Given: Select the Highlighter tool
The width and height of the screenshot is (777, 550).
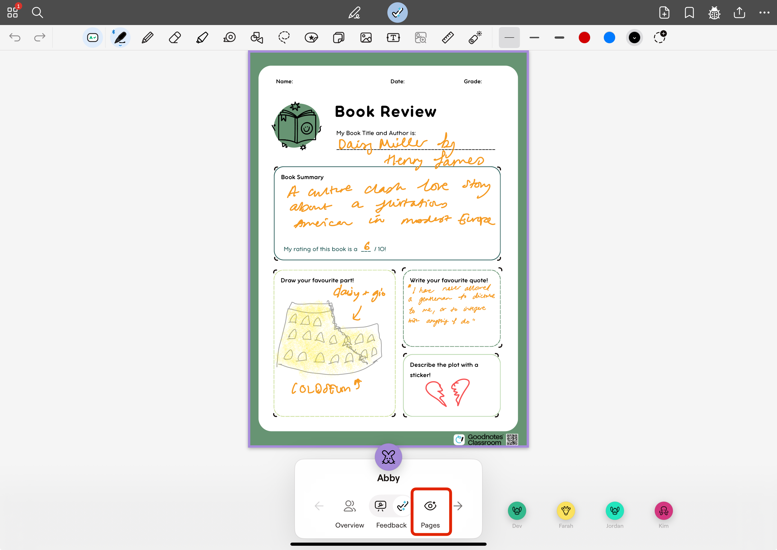Looking at the screenshot, I should click(x=202, y=38).
